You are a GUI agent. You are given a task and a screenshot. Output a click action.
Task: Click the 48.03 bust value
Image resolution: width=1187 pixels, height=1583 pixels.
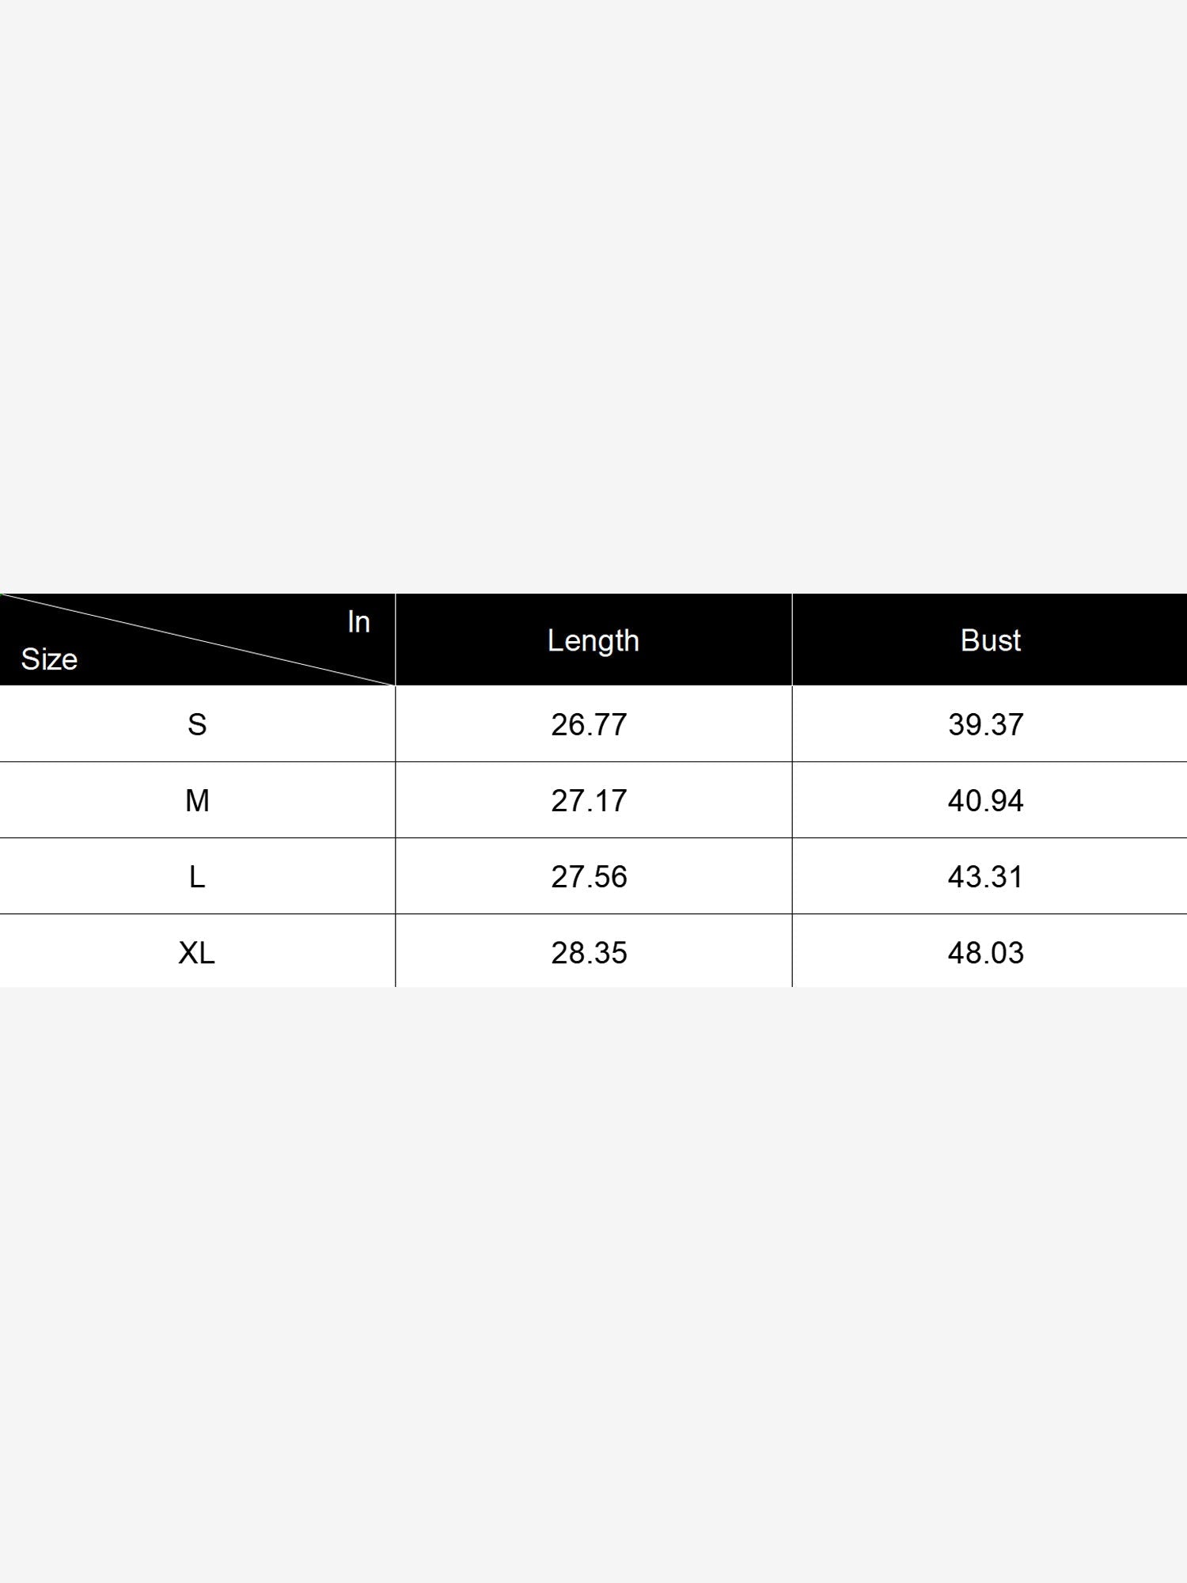pyautogui.click(x=986, y=952)
